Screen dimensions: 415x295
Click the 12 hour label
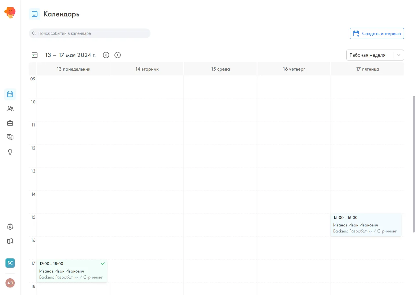pos(33,148)
